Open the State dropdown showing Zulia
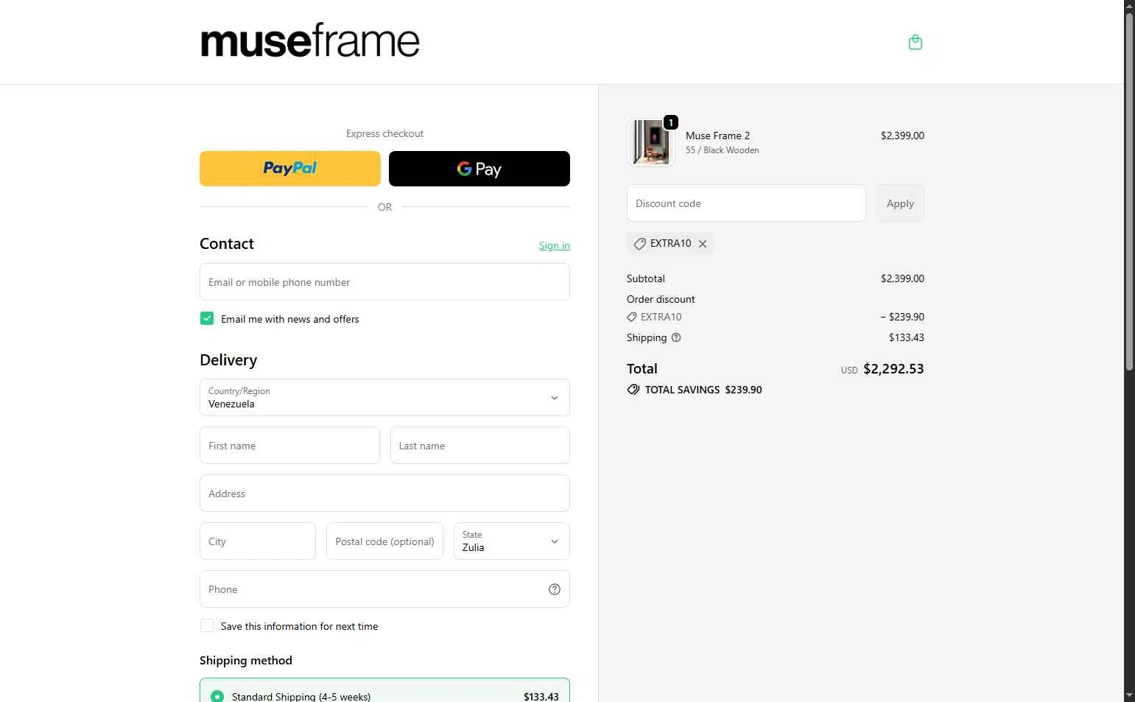Screen dimensions: 1135x702 (x=512, y=541)
